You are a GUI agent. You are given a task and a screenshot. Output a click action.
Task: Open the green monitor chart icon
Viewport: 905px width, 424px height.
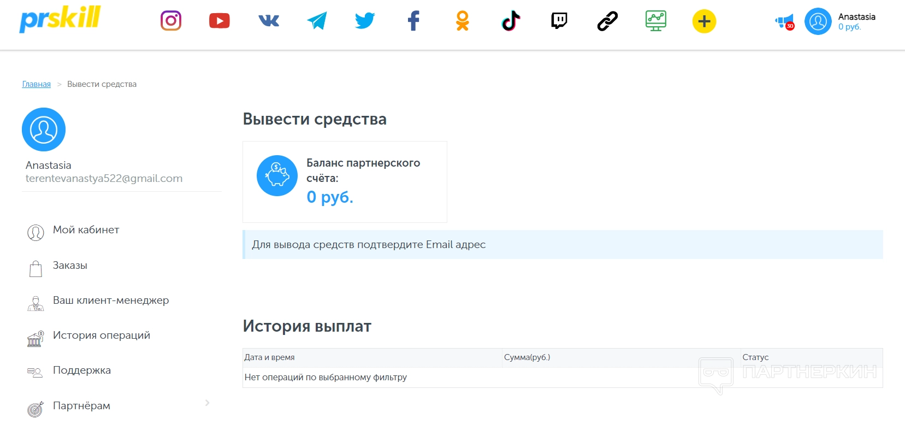tap(655, 21)
